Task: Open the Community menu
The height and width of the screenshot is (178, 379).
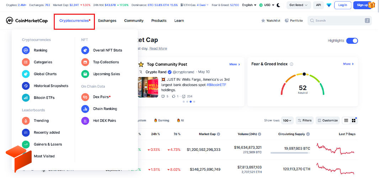Action: [134, 21]
